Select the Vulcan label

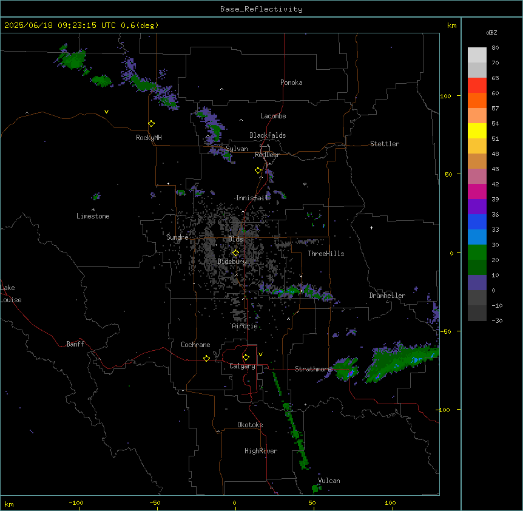pyautogui.click(x=329, y=481)
